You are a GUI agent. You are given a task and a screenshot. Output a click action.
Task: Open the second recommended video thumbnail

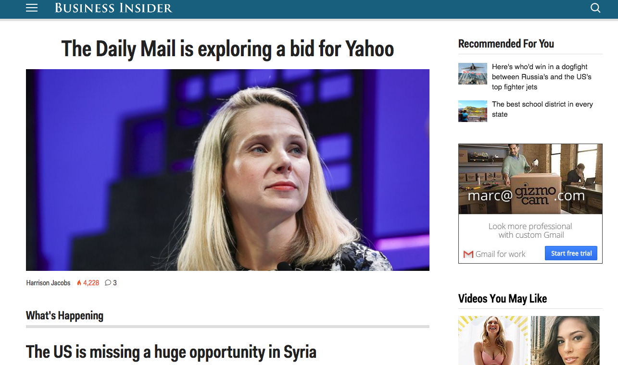click(565, 341)
